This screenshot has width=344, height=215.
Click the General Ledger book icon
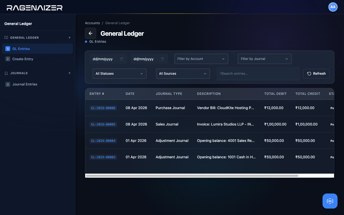[6, 38]
